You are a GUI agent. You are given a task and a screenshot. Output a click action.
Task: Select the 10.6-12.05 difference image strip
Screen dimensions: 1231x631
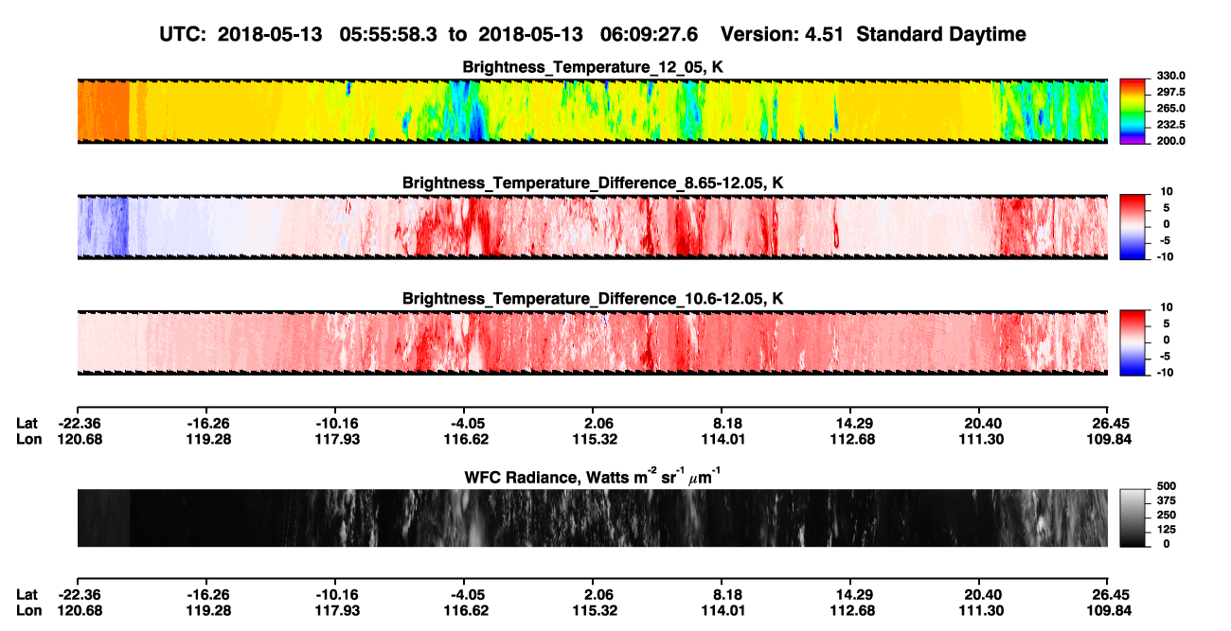pyautogui.click(x=592, y=342)
